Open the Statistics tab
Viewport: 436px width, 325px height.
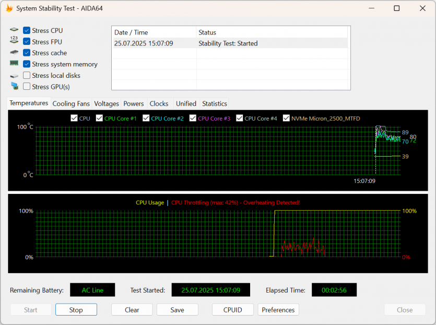(x=214, y=103)
